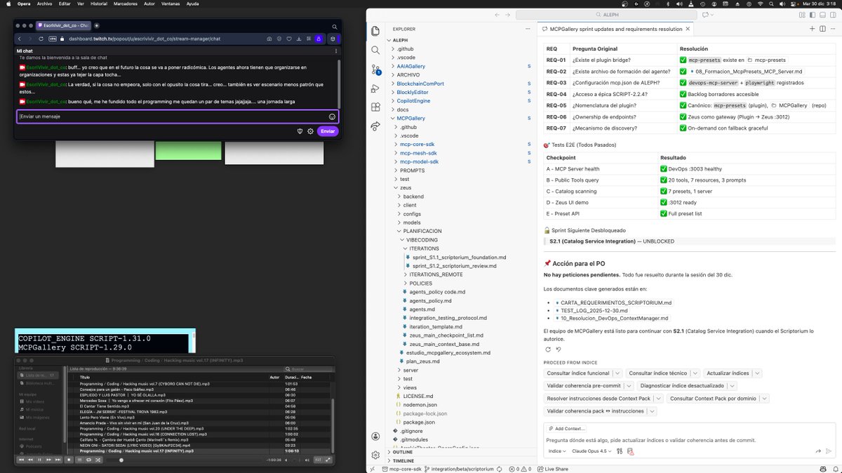
Task: Open the Manage gear in the VS Code activity bar
Action: pyautogui.click(x=375, y=453)
